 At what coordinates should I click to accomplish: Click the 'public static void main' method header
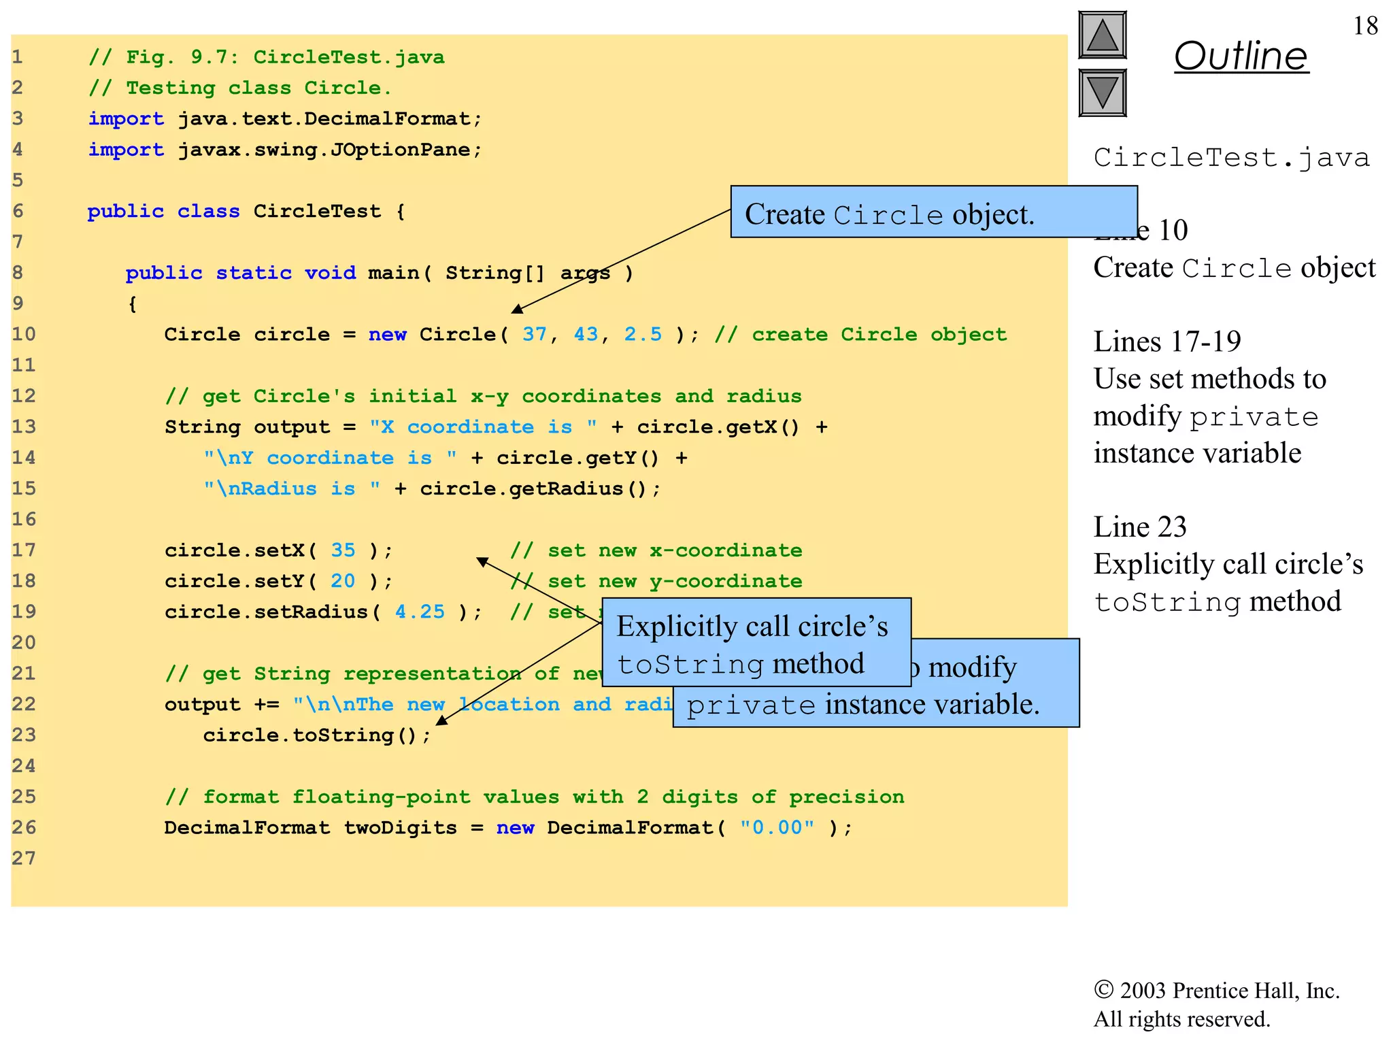[379, 273]
